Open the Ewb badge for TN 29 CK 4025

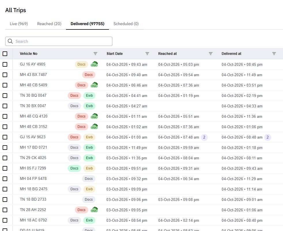(89, 158)
